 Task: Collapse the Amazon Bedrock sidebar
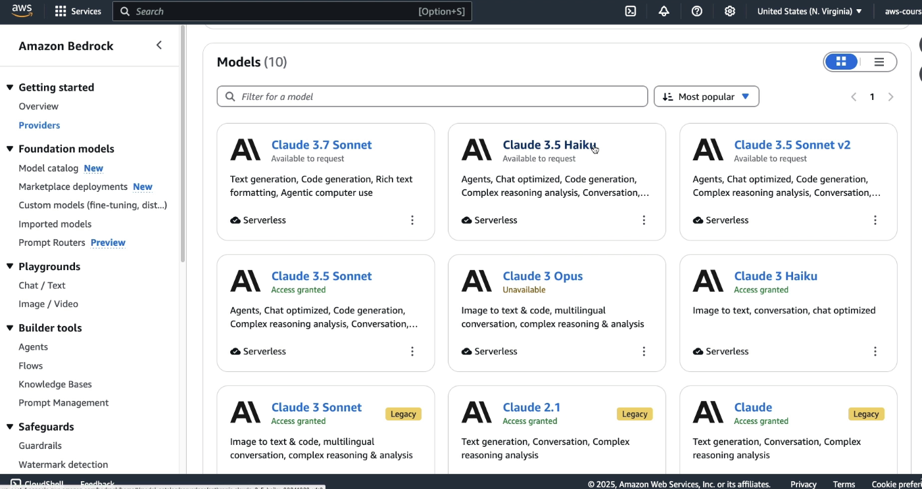point(158,45)
